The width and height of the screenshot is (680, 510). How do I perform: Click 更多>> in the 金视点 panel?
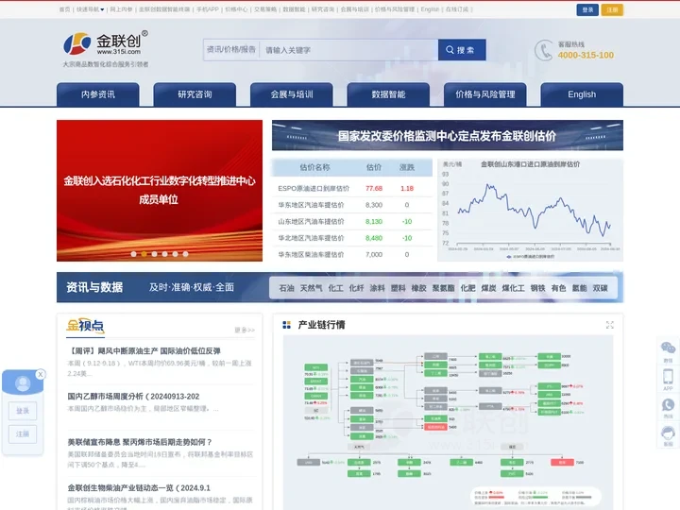(245, 330)
